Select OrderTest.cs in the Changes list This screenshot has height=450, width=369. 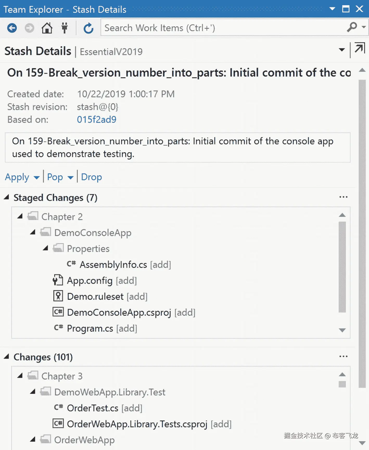pyautogui.click(x=93, y=408)
